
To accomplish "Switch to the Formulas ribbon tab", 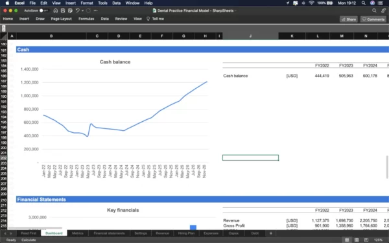I will coord(86,19).
